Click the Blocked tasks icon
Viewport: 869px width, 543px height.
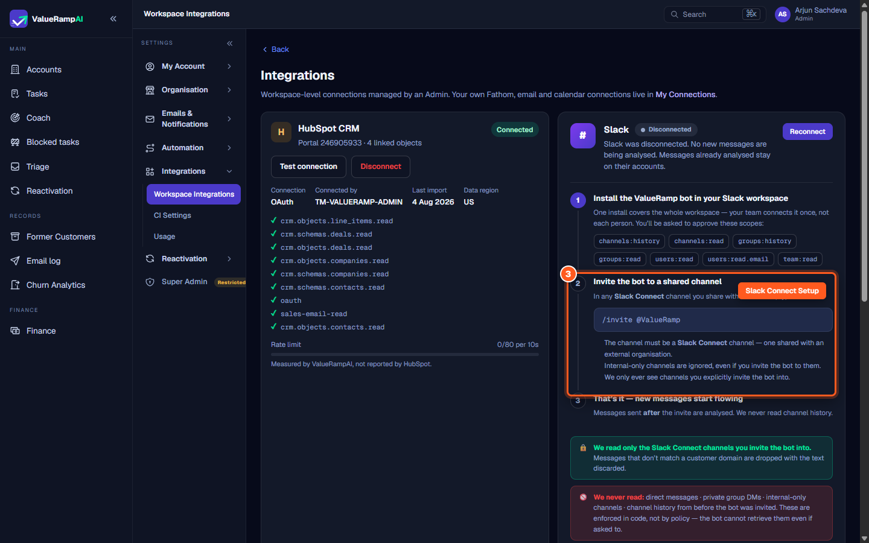pos(15,142)
